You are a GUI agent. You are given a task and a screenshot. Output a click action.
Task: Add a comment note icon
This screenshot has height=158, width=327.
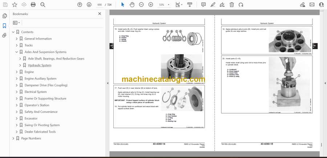(203, 5)
